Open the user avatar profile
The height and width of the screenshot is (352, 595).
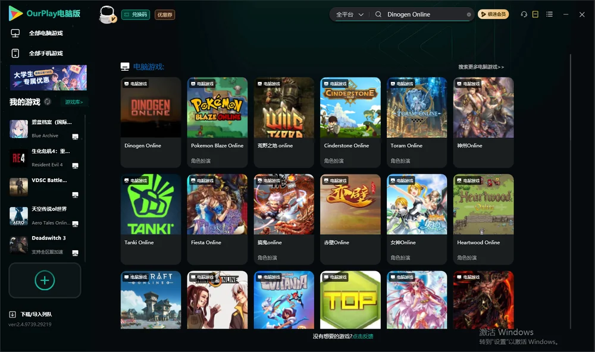(107, 15)
